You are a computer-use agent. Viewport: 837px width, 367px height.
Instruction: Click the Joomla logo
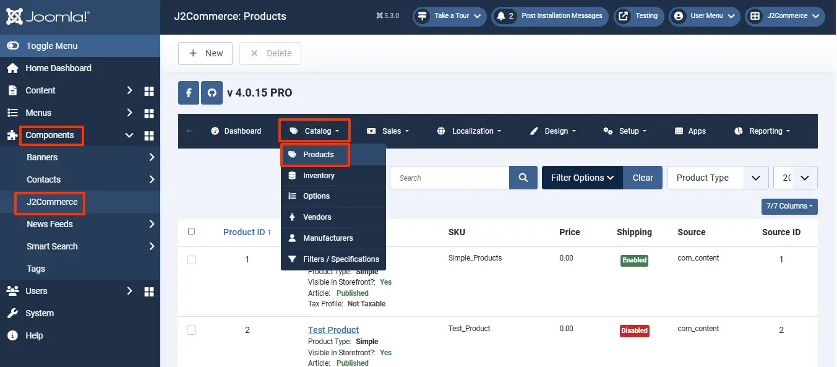point(48,17)
